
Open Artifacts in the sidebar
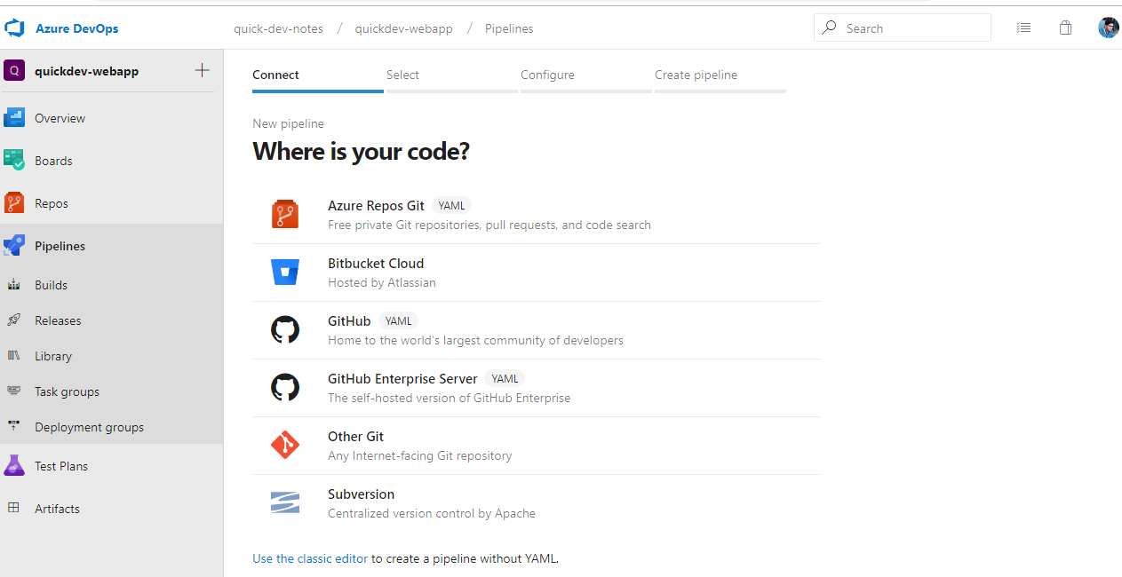click(x=112, y=509)
